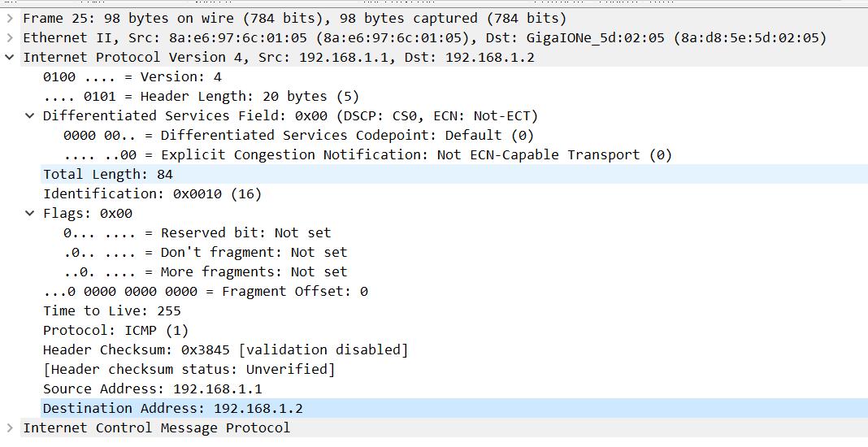Select the Total Length: 84 field
868x447 pixels.
pos(107,174)
